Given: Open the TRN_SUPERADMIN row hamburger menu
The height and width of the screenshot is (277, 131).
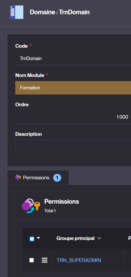Looking at the screenshot, I should coord(45,260).
